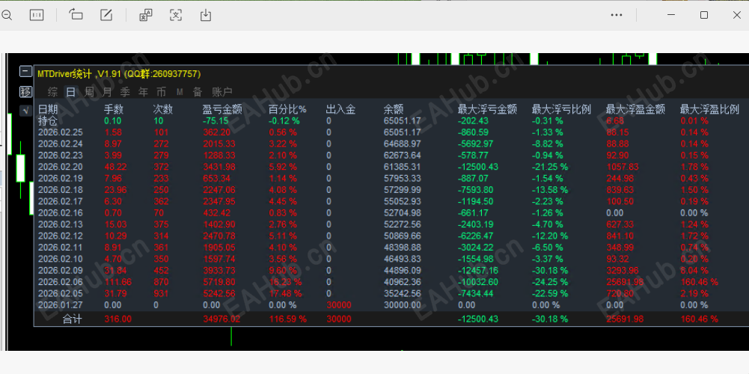This screenshot has height=374, width=749.
Task: Click the 移 move panel button
Action: 25,92
